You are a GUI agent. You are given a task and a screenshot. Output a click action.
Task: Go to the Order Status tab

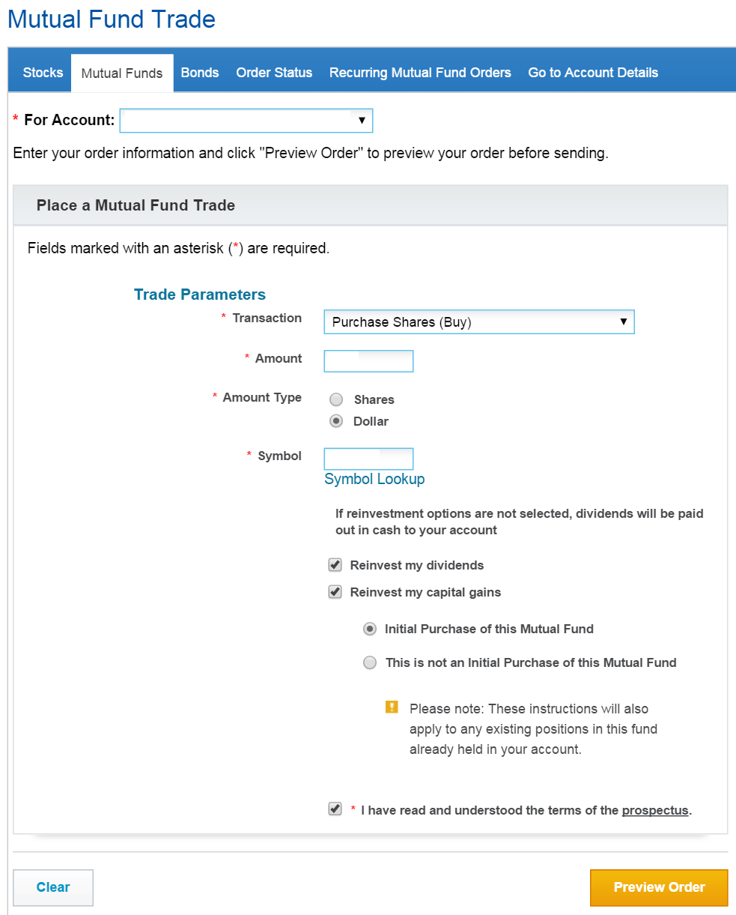click(274, 73)
